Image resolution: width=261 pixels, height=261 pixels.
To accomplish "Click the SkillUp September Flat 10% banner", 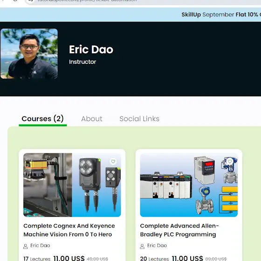I will pyautogui.click(x=221, y=14).
